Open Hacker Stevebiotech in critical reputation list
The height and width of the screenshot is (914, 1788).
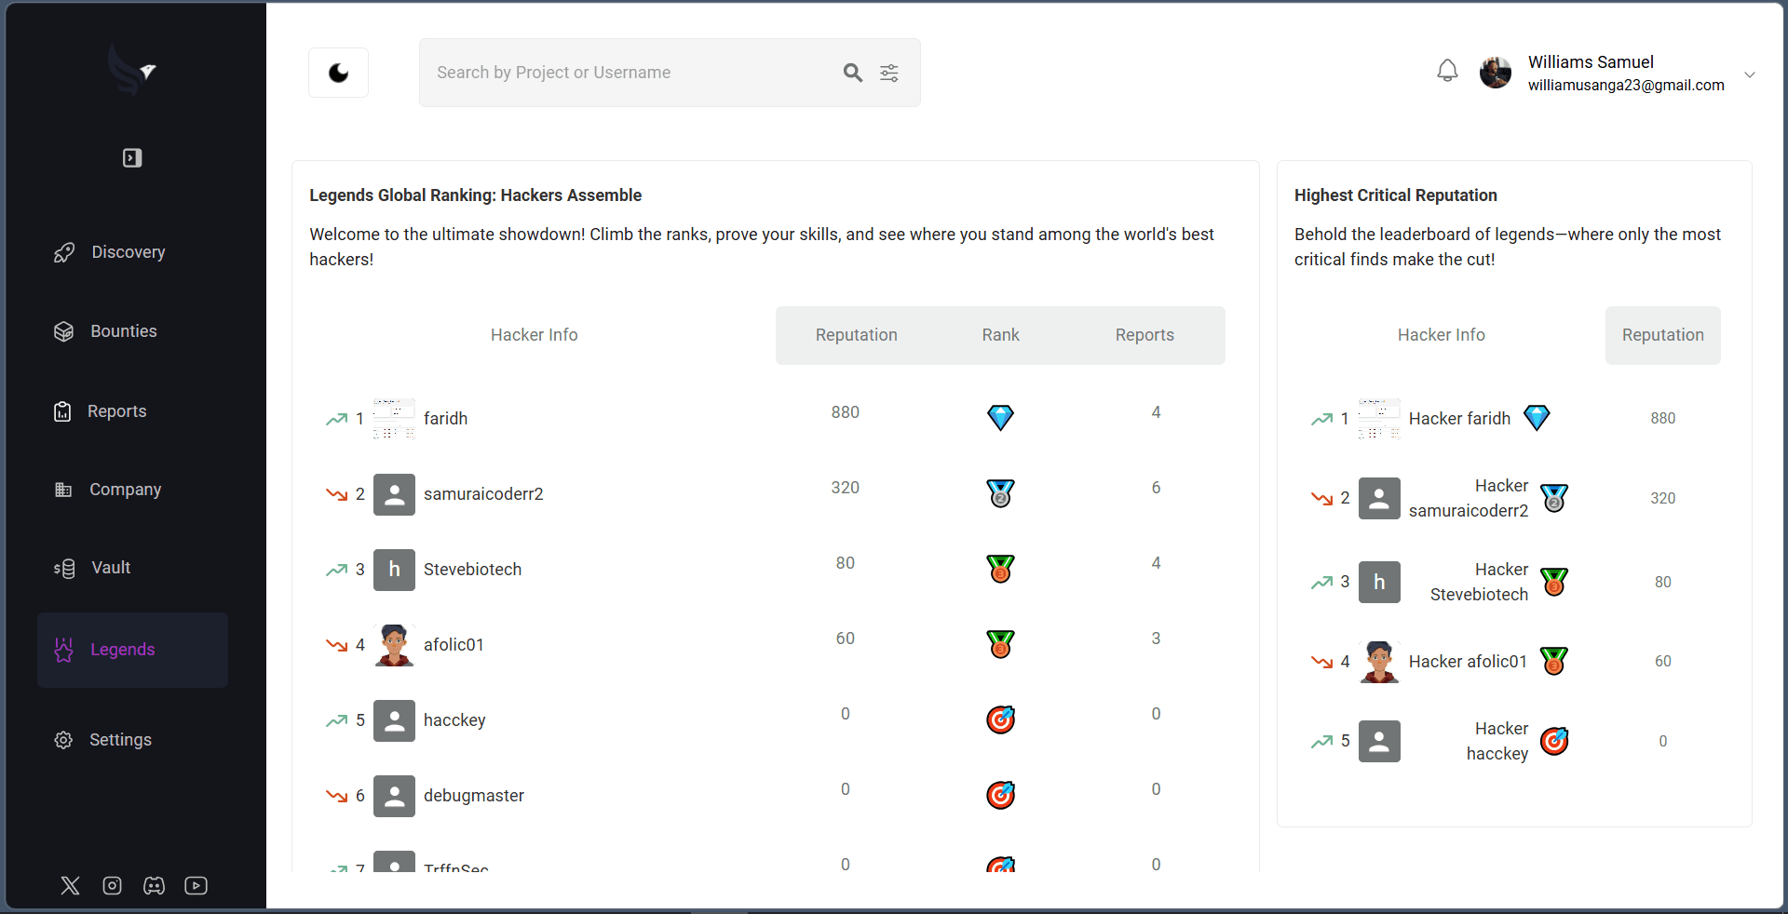pyautogui.click(x=1479, y=583)
